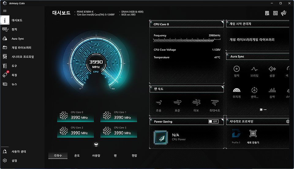Open Game Library (게임 라이브러리) in the sidebar
Image resolution: width=294 pixels, height=169 pixels.
pos(21,48)
